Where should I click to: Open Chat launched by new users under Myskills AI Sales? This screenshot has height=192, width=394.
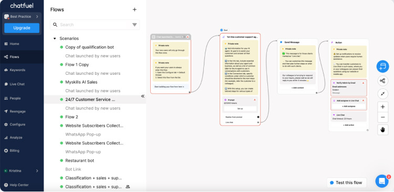click(92, 91)
